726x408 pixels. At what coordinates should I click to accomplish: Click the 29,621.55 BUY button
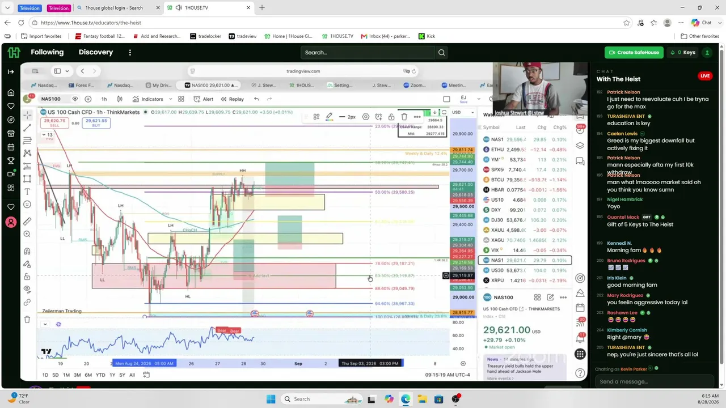pos(96,123)
